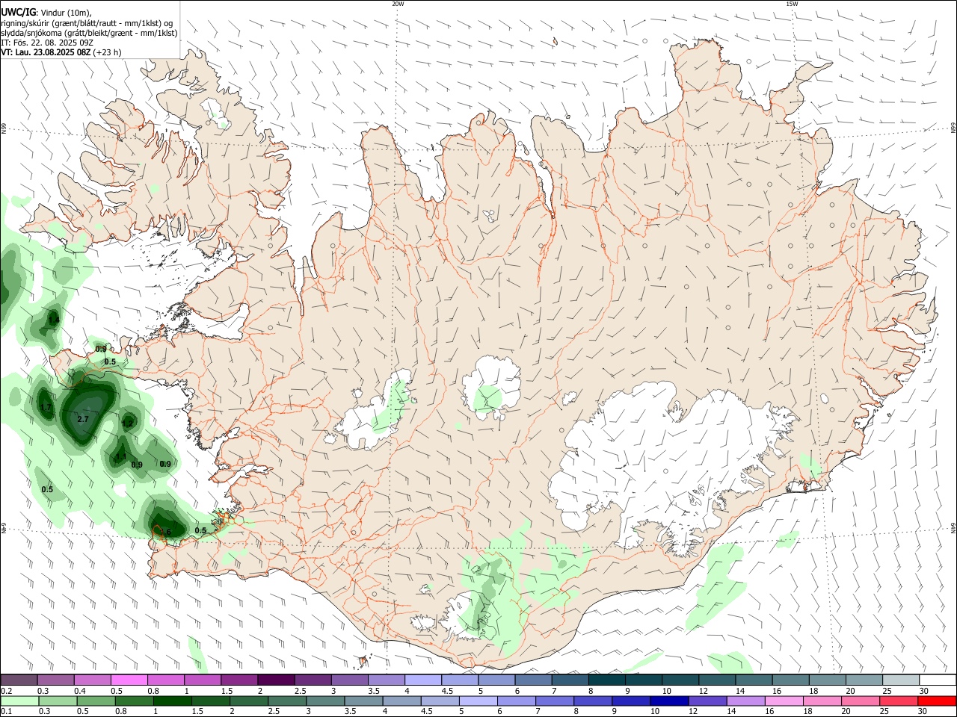The width and height of the screenshot is (957, 717).
Task: Click the '30' label in the top legend row
Action: [923, 691]
